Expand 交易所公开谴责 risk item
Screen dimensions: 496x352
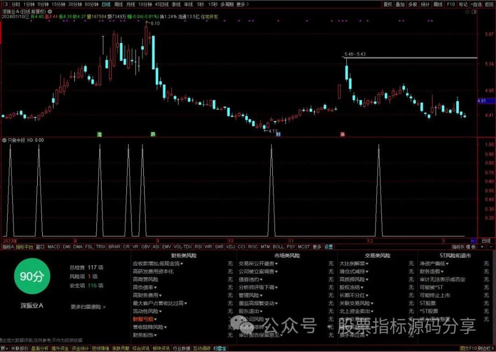pos(259,263)
